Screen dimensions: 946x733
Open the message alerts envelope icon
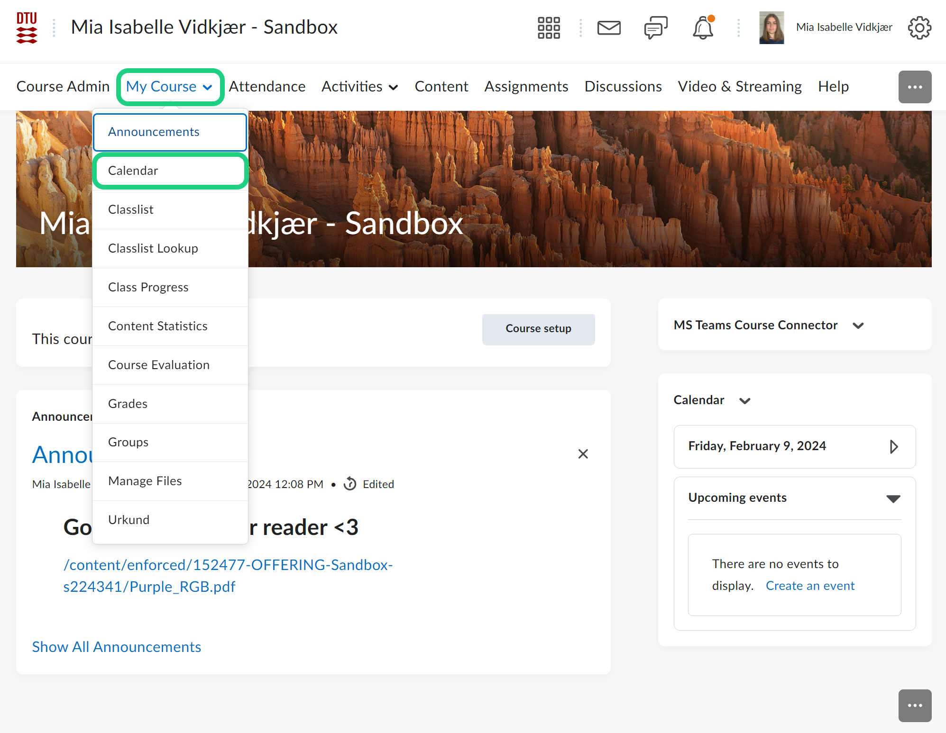pyautogui.click(x=609, y=28)
